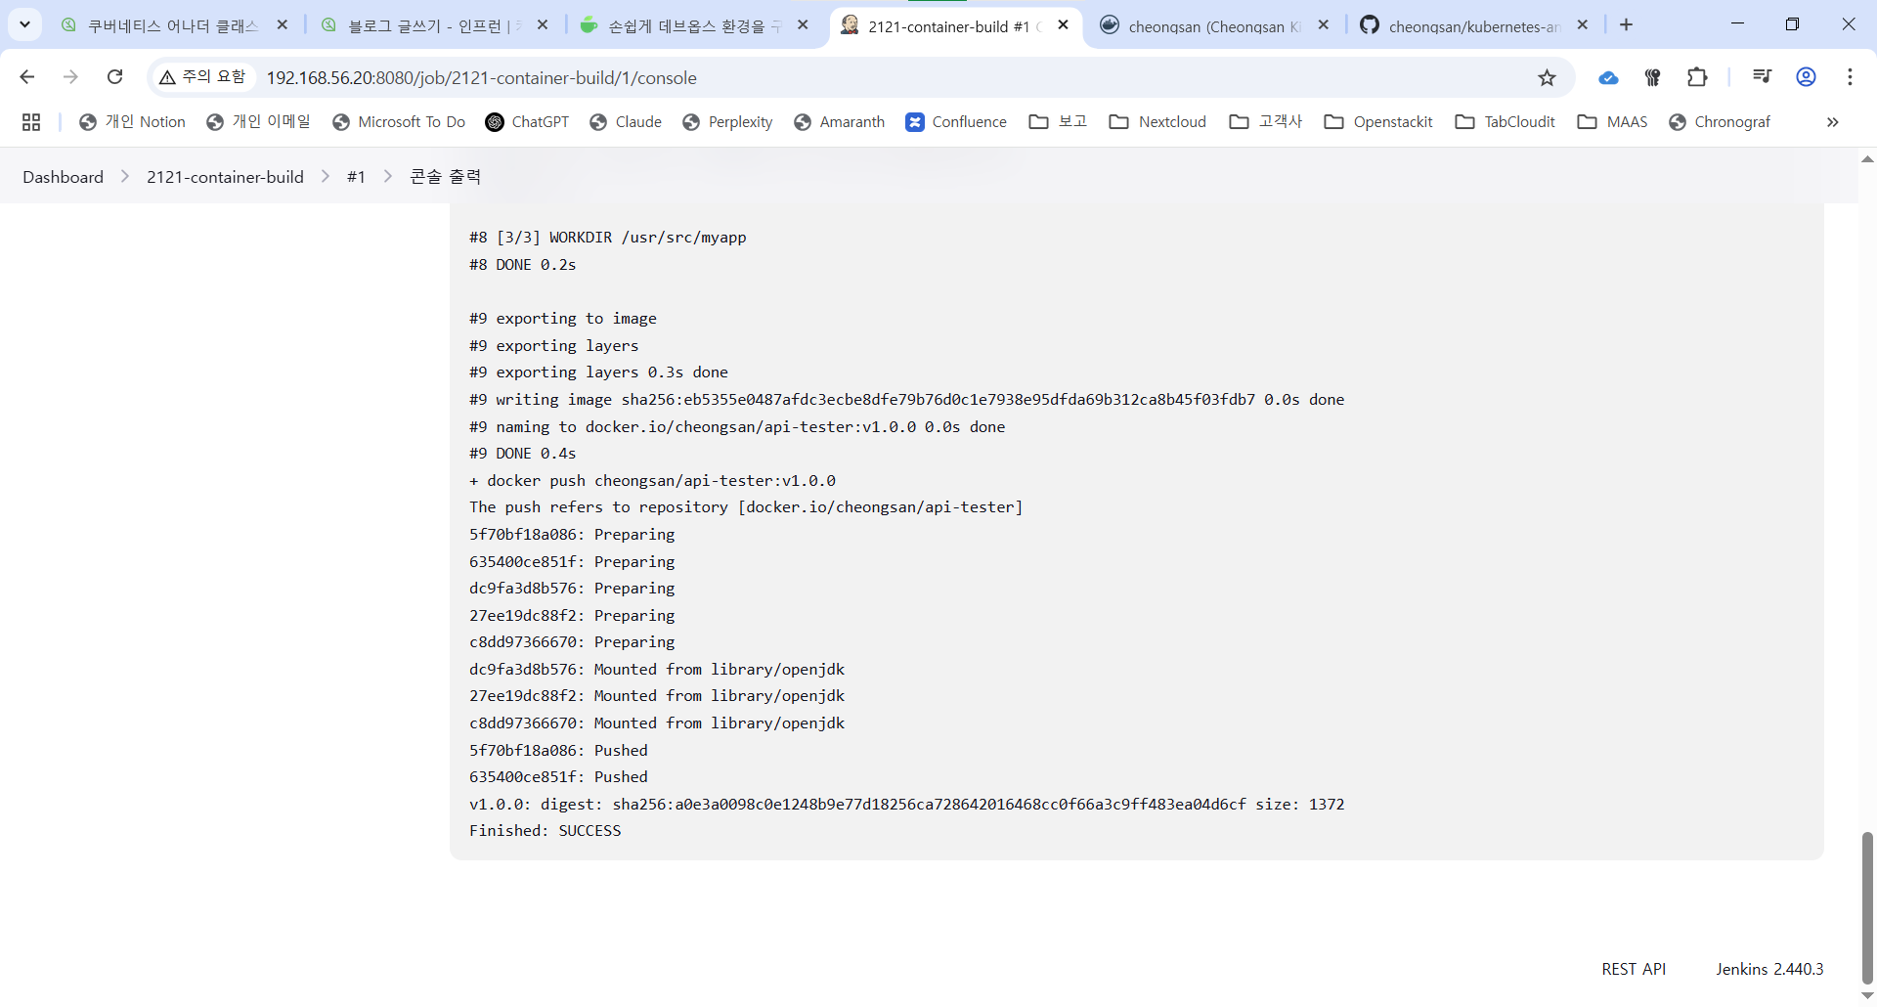The width and height of the screenshot is (1877, 1007).
Task: Open the apps grid icon in bookmarks bar
Action: pyautogui.click(x=31, y=122)
